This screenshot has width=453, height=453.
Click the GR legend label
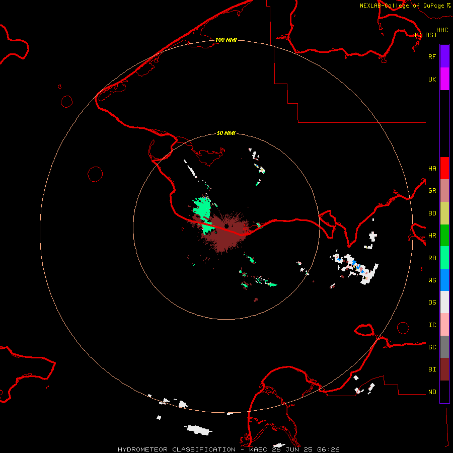(x=432, y=191)
